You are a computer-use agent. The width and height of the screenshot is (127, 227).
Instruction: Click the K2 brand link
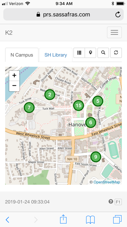[9, 33]
